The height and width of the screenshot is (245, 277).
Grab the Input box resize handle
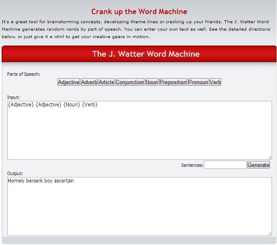[x=270, y=157]
